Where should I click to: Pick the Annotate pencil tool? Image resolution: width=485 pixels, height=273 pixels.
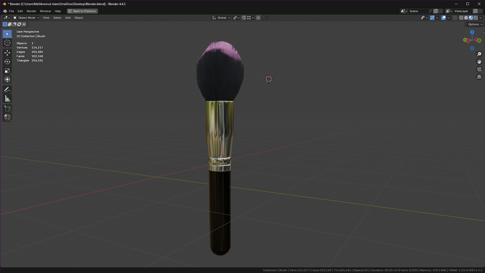[7, 89]
